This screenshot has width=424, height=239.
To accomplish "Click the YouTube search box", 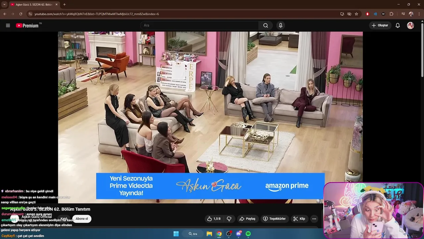I will [x=199, y=26].
